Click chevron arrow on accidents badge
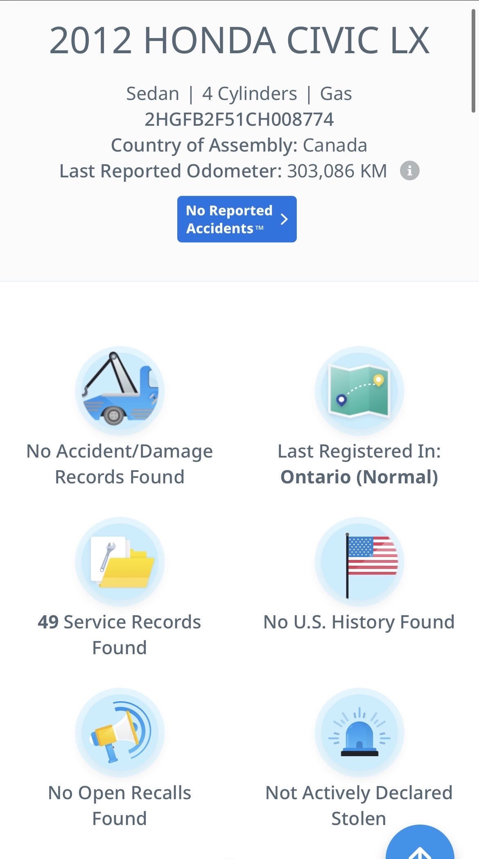Screen dimensions: 479x859 pos(284,219)
